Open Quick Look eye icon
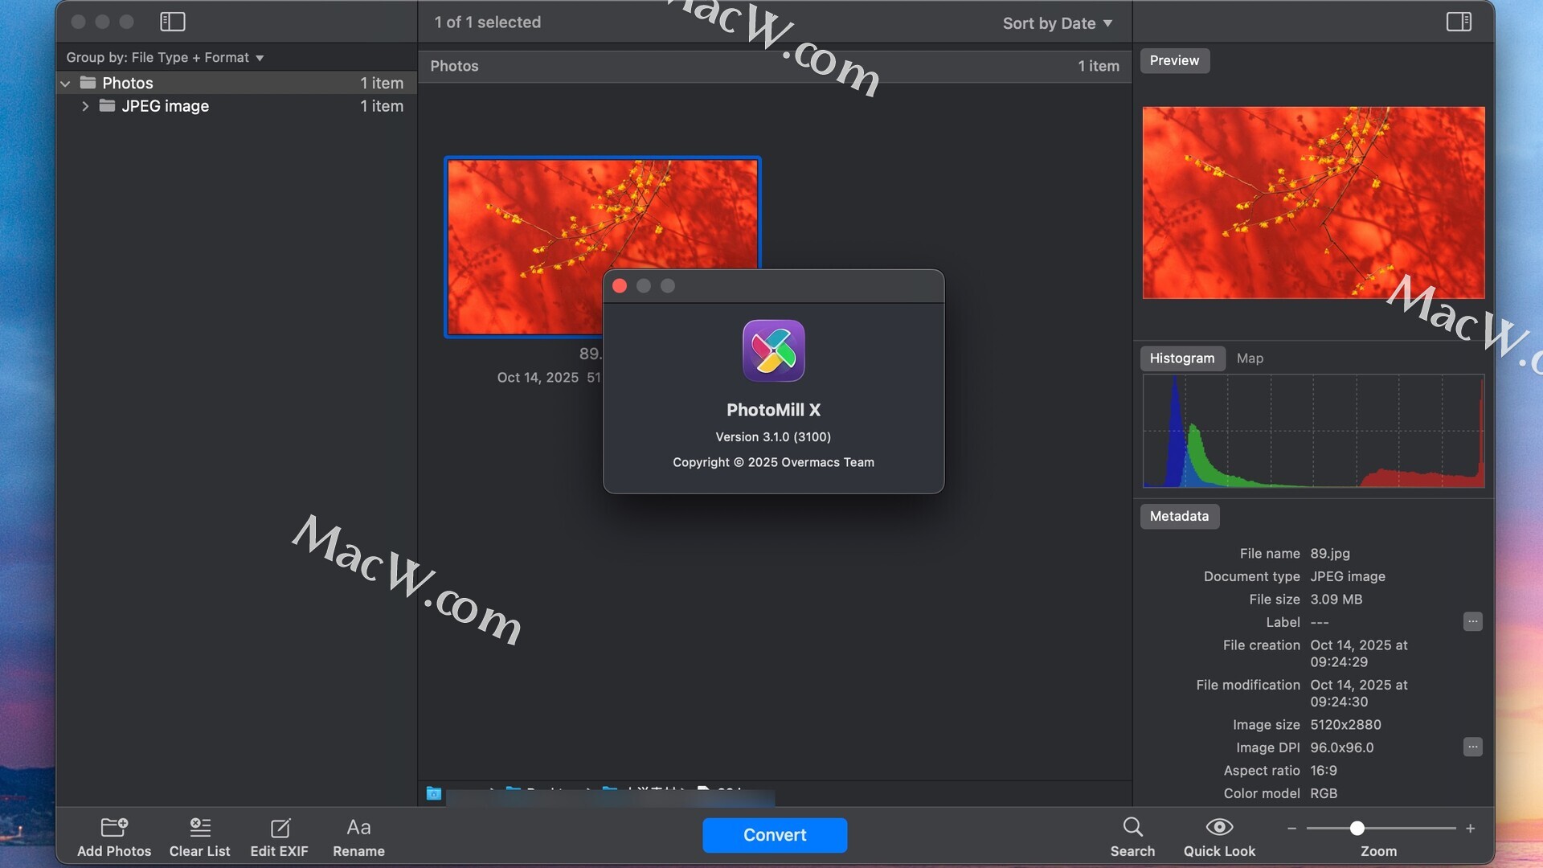 coord(1218,827)
